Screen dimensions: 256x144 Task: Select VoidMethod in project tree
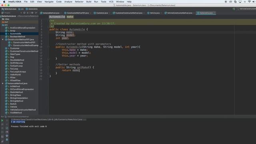[x=16, y=113]
